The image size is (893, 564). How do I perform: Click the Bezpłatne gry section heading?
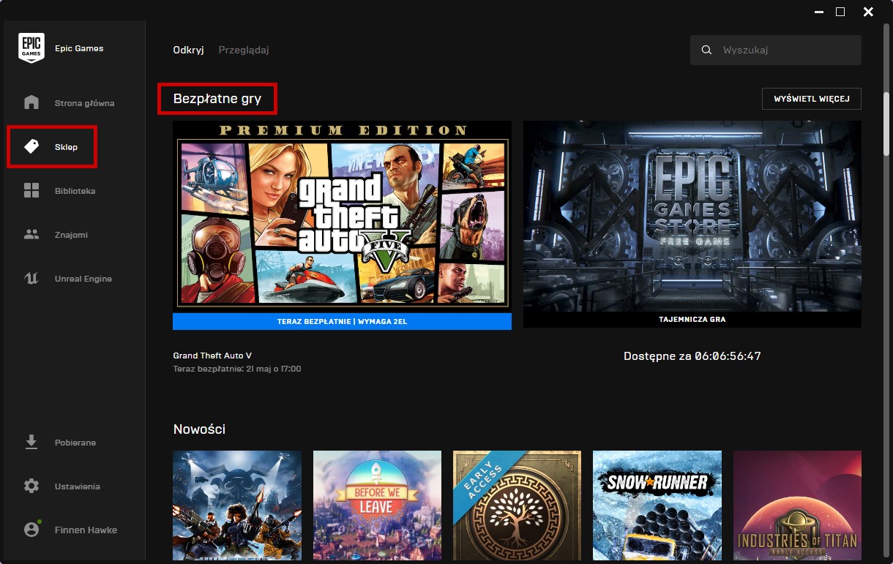click(217, 99)
